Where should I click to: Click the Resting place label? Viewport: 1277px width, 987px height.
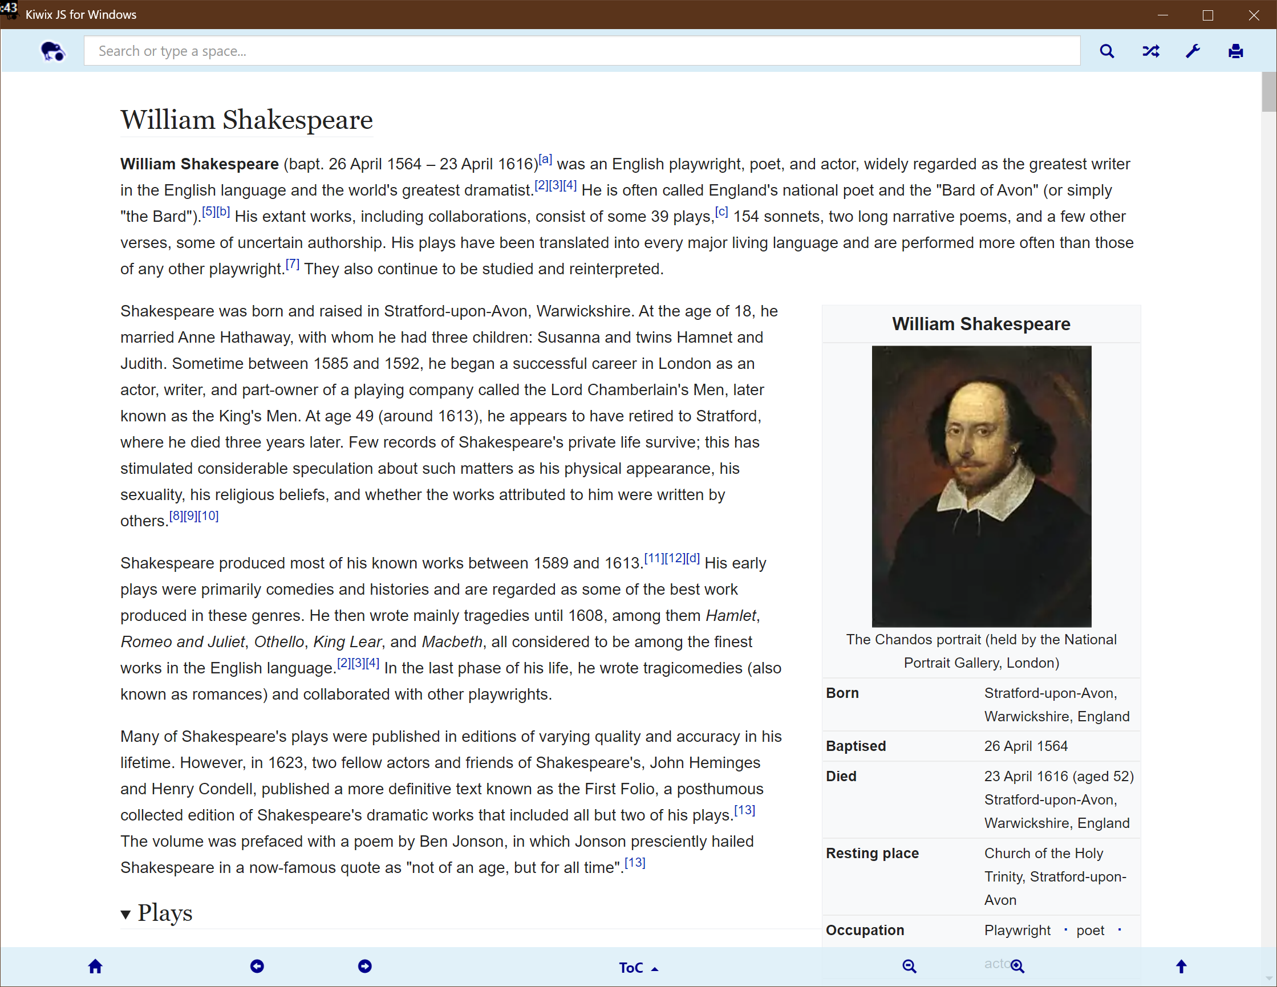pos(872,853)
